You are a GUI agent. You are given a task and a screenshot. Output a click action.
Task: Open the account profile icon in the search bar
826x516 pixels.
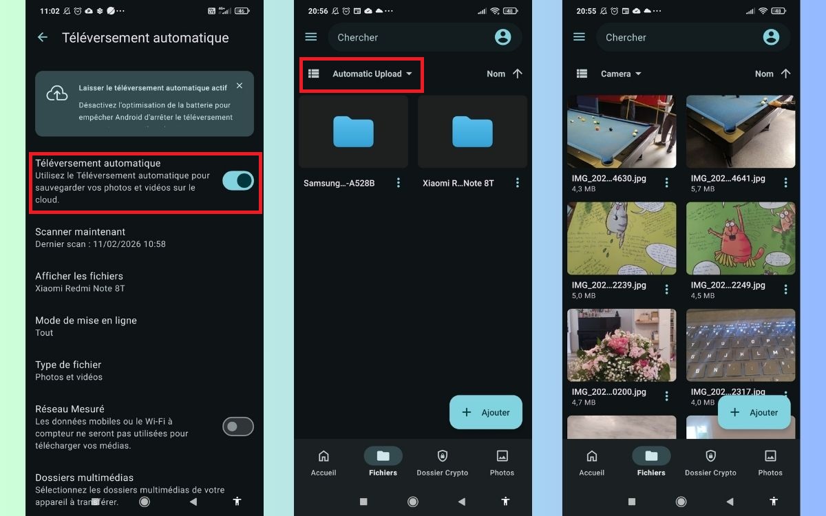coord(502,36)
